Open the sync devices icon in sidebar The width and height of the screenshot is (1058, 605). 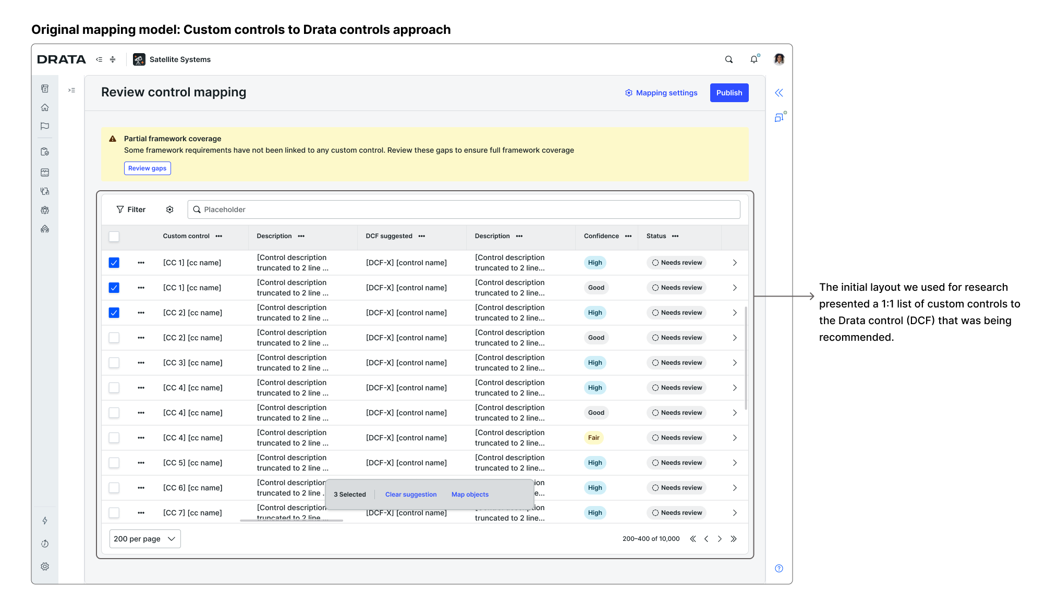(45, 191)
